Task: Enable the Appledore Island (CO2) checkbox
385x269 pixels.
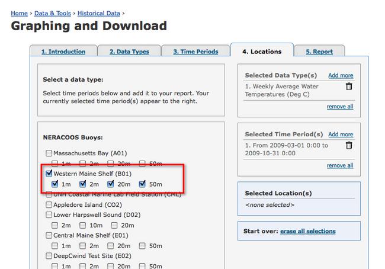Action: [x=49, y=204]
